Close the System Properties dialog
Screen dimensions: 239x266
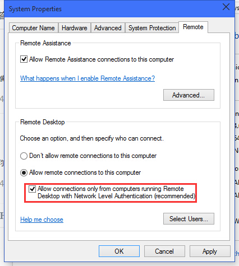pyautogui.click(x=226, y=7)
